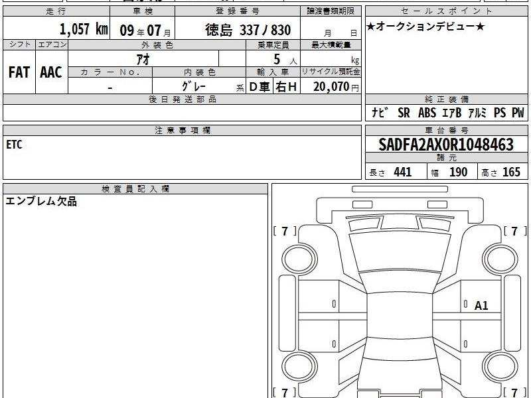Viewport: 531px width, 398px height.
Task: Click the 最大積載量 header
Action: pos(331,45)
